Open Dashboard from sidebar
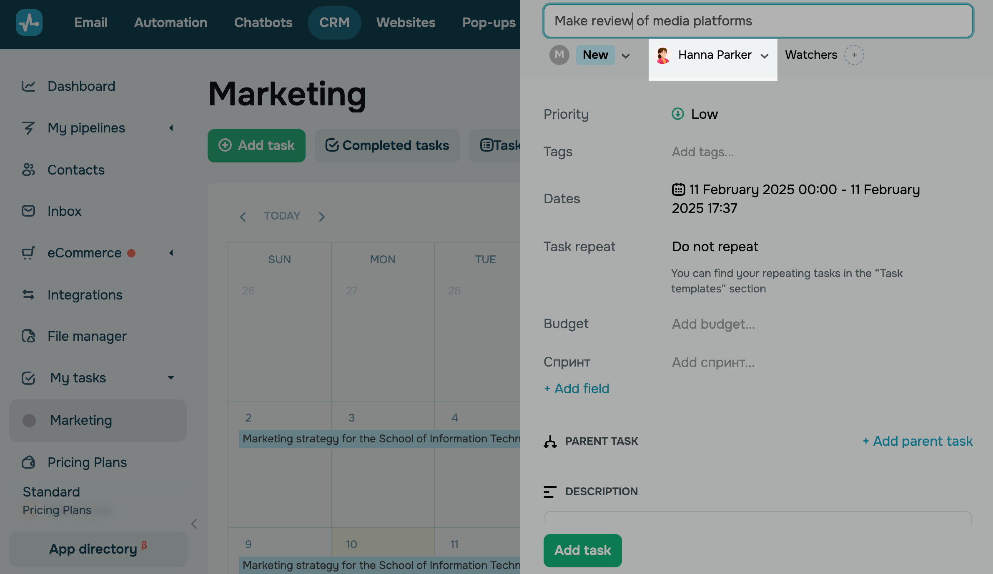 [81, 86]
